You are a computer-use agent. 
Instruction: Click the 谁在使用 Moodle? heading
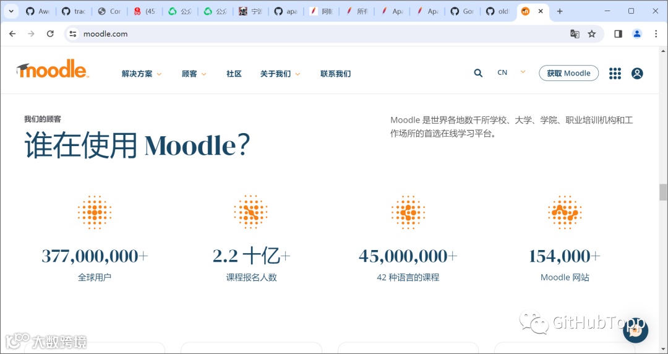point(137,146)
